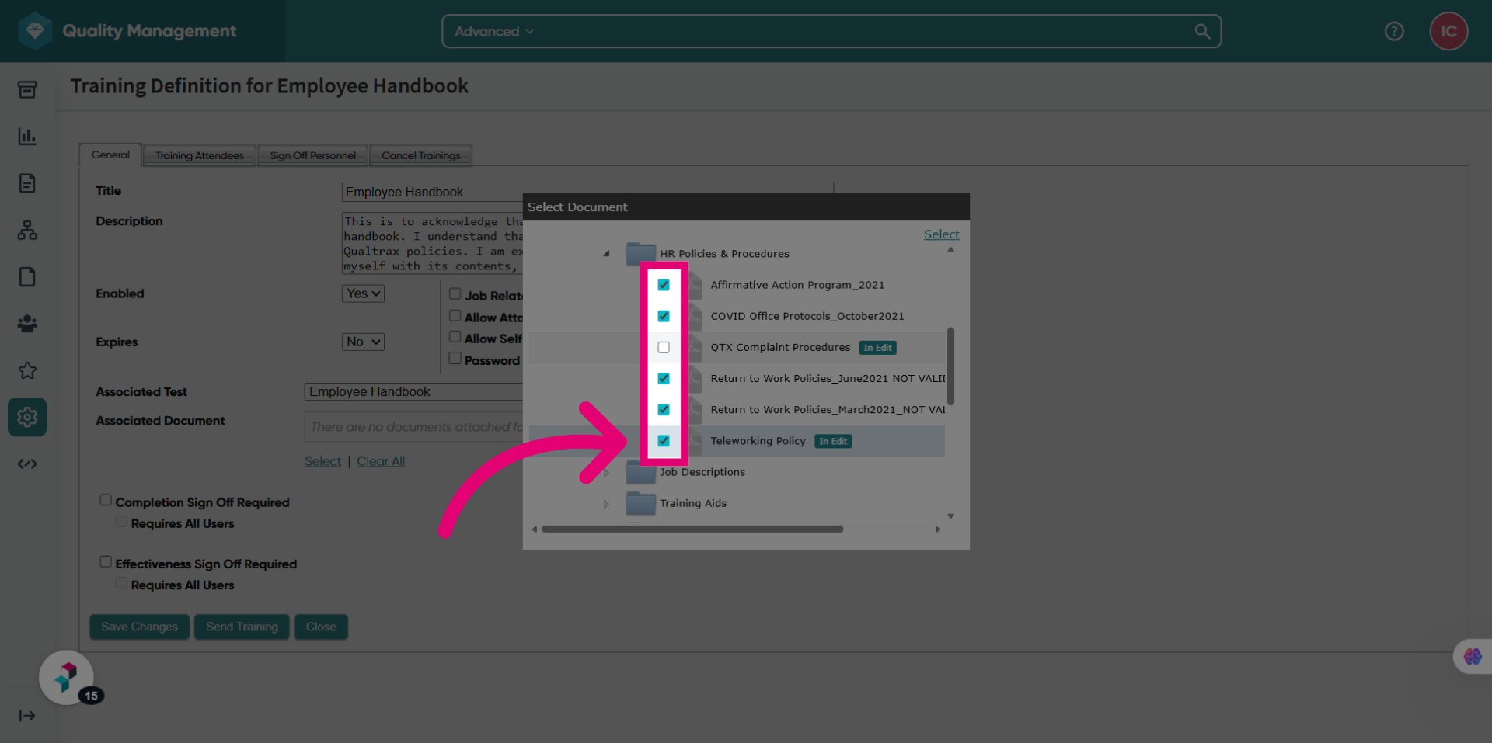Expand the Job Descriptions folder arrow
Screen dimensions: 1492x743
pyautogui.click(x=606, y=472)
